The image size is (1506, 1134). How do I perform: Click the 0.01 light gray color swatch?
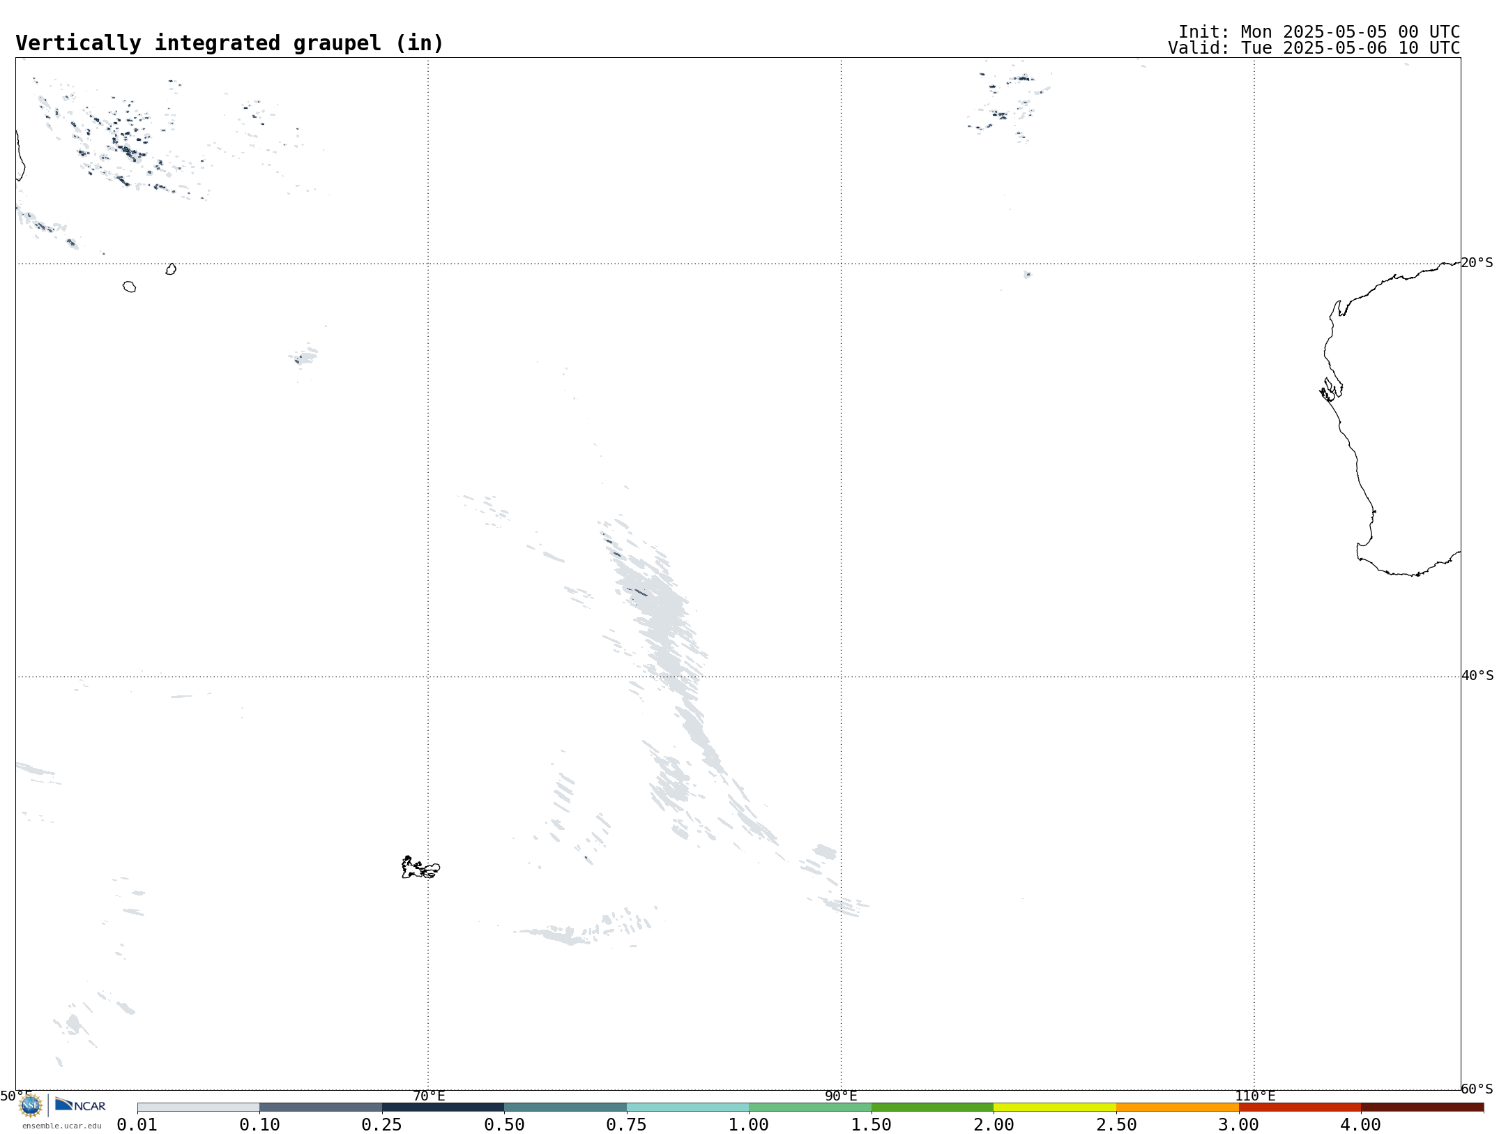[199, 1107]
